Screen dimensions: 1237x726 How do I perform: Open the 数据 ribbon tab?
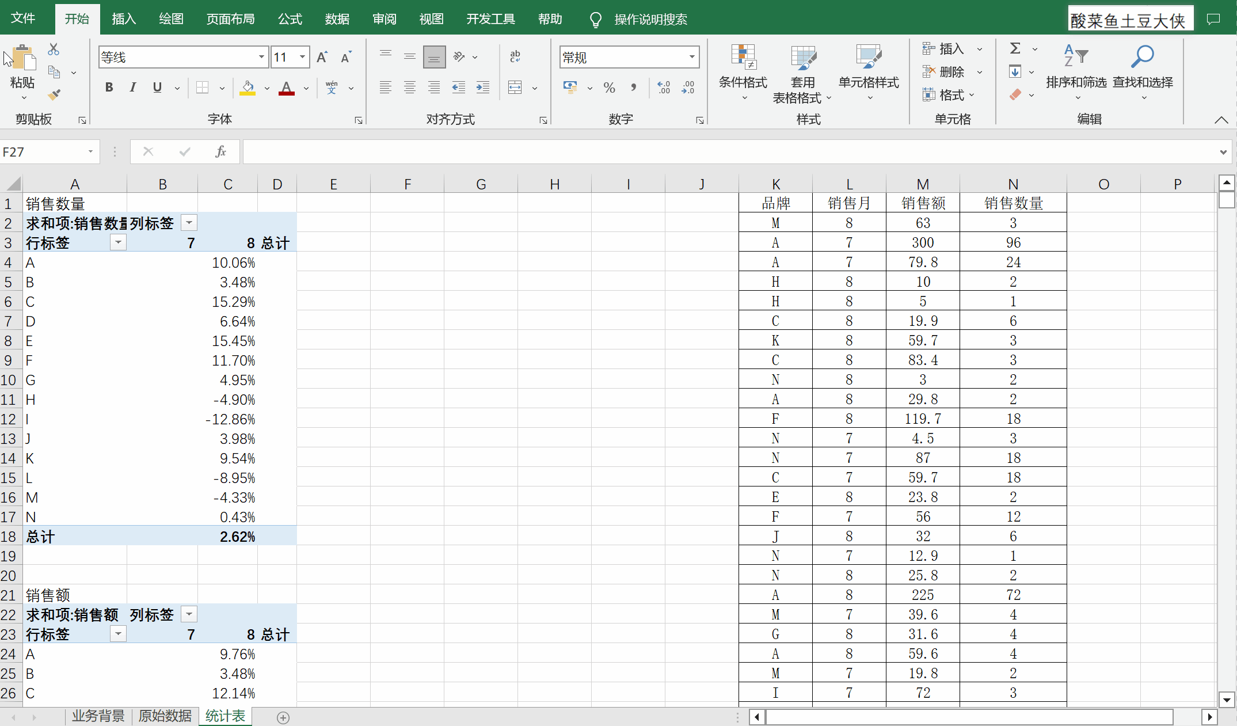tap(337, 19)
